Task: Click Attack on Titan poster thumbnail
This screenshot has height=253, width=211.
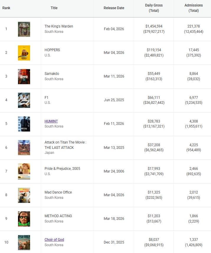Action: click(24, 147)
